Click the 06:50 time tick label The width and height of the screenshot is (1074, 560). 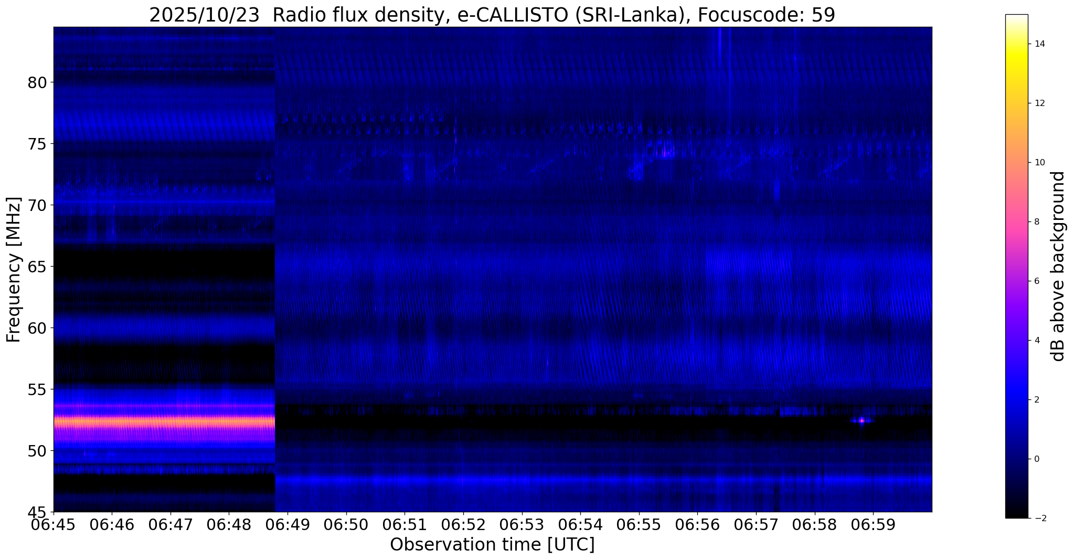(346, 524)
